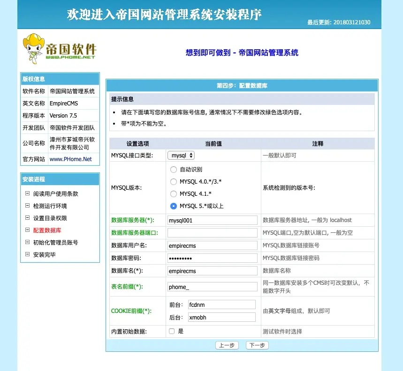Click the 一般默认即可 note
Viewport: 403px width, 371px height.
[279, 155]
